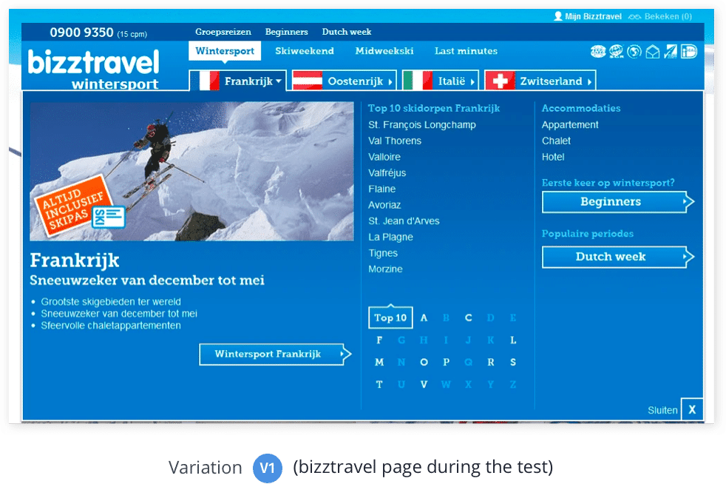The image size is (726, 484).
Task: Open the Midweekski tab
Action: (385, 51)
